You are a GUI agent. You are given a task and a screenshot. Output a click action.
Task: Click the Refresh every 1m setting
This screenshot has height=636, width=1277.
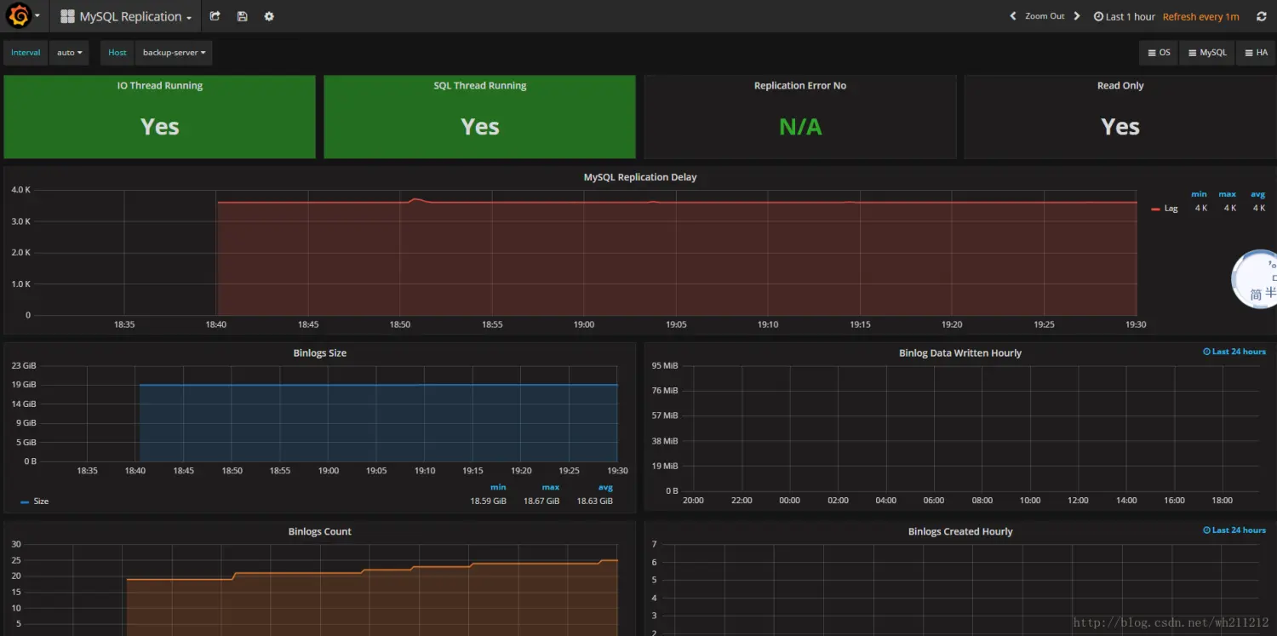pyautogui.click(x=1201, y=16)
